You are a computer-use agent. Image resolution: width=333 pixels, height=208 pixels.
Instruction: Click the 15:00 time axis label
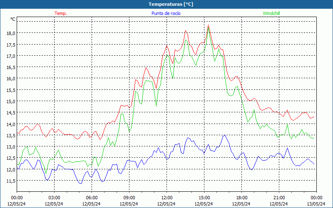coord(204,198)
